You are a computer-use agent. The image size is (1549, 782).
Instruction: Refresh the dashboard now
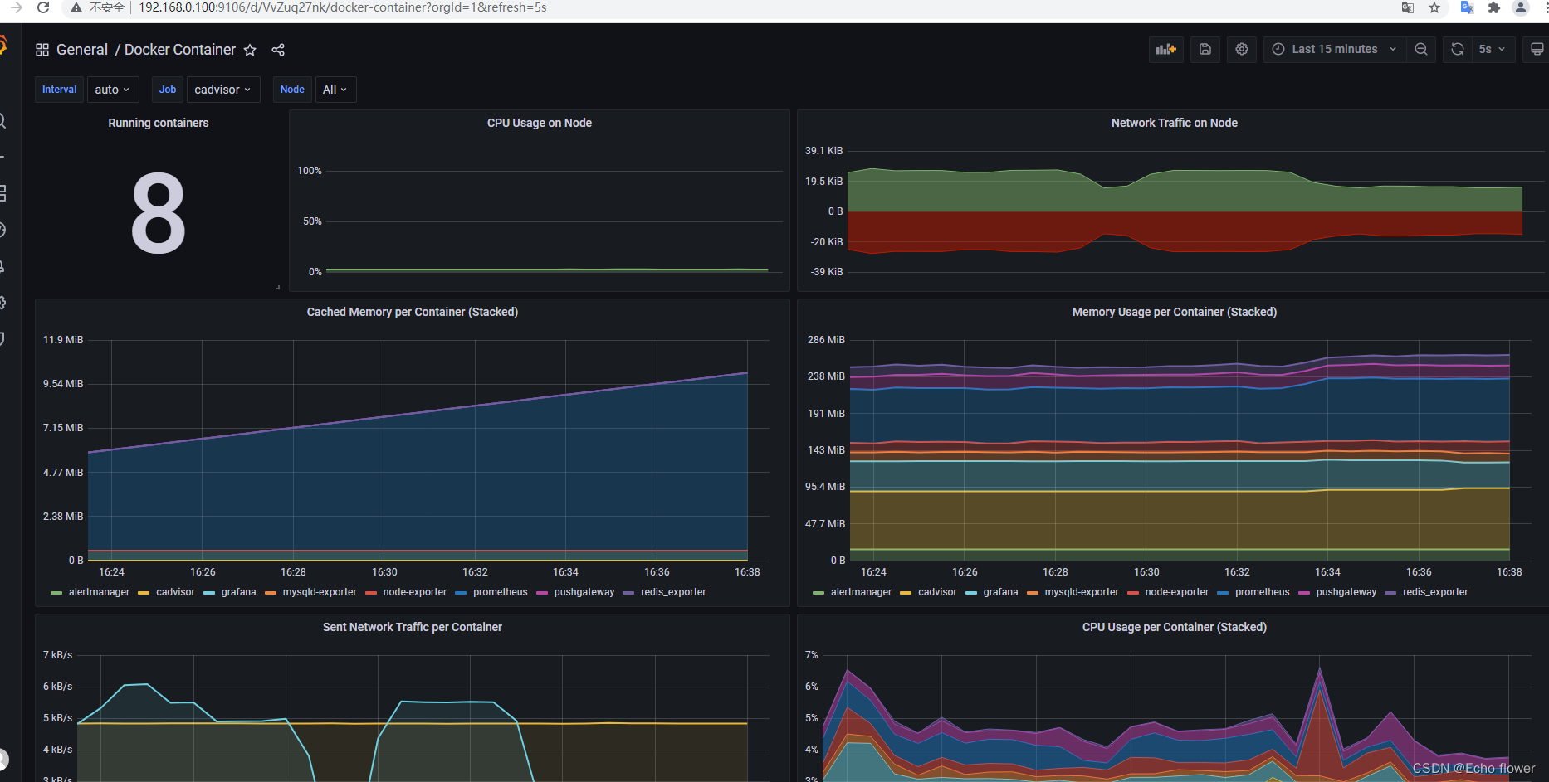point(1458,50)
